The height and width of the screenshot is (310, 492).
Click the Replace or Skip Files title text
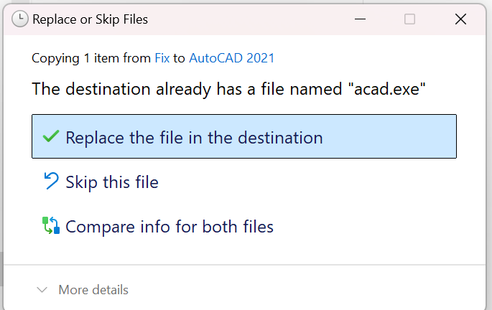tap(90, 19)
